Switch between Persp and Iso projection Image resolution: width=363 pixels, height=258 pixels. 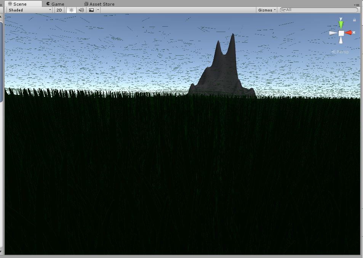[343, 52]
